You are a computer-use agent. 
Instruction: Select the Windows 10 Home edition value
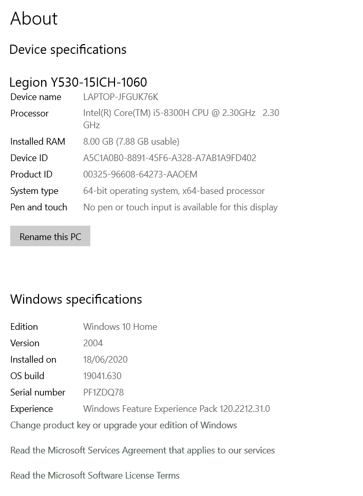(x=120, y=327)
